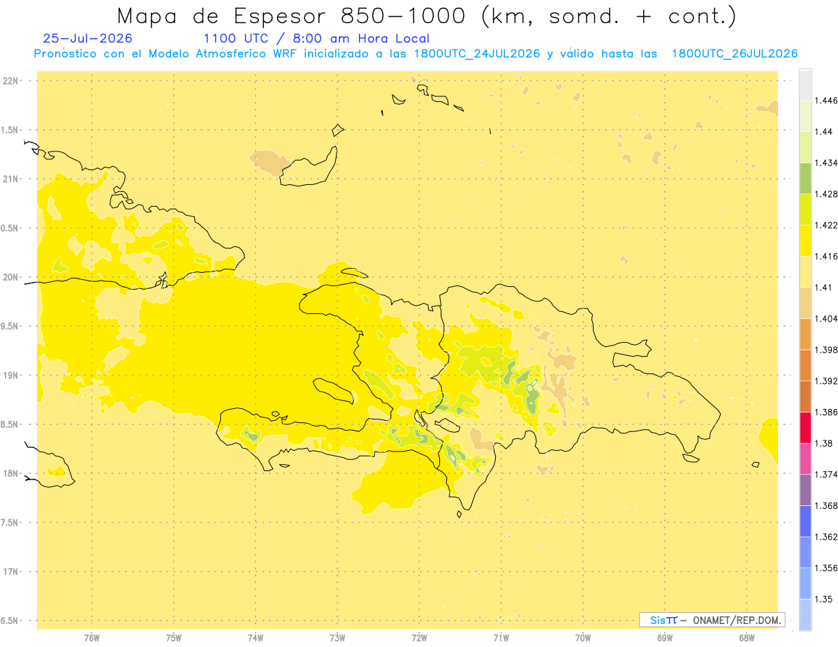The width and height of the screenshot is (838, 647).
Task: Click the legend value "1.38"
Action: coord(823,443)
